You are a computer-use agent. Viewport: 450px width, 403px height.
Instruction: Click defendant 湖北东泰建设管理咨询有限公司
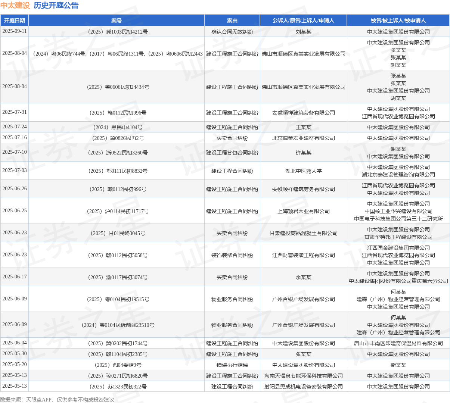(x=398, y=175)
